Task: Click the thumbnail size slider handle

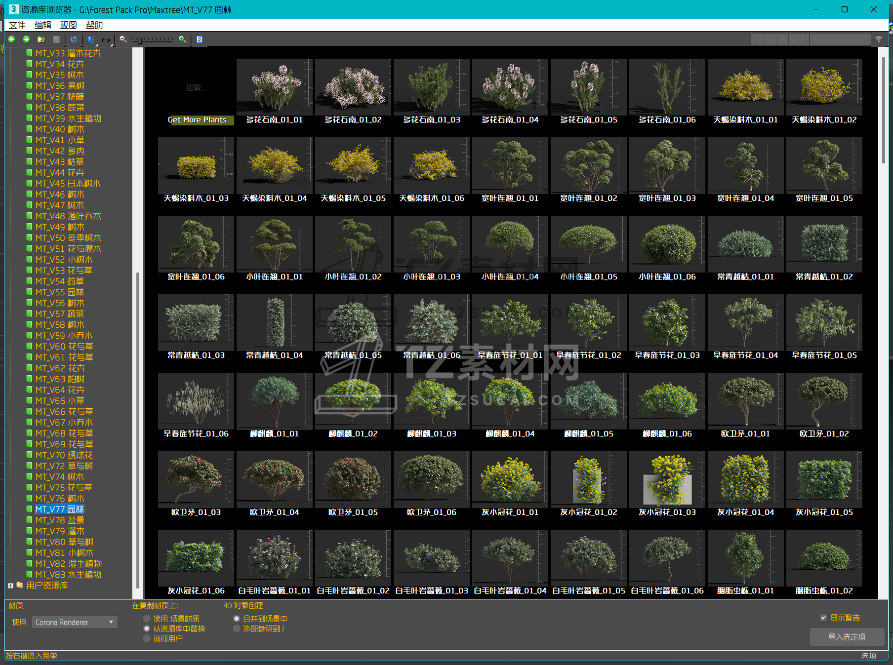Action: [x=141, y=39]
